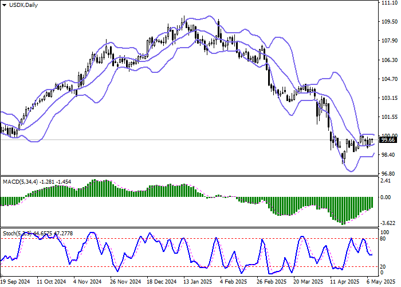Image resolution: width=401 pixels, height=287 pixels.
Task: Select the 13 Jan 2025 date marker
Action: (x=199, y=282)
